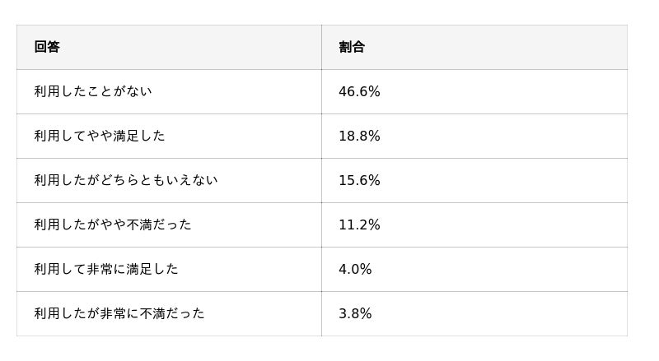Click the 回答 column header
This screenshot has width=659, height=361.
(x=47, y=47)
